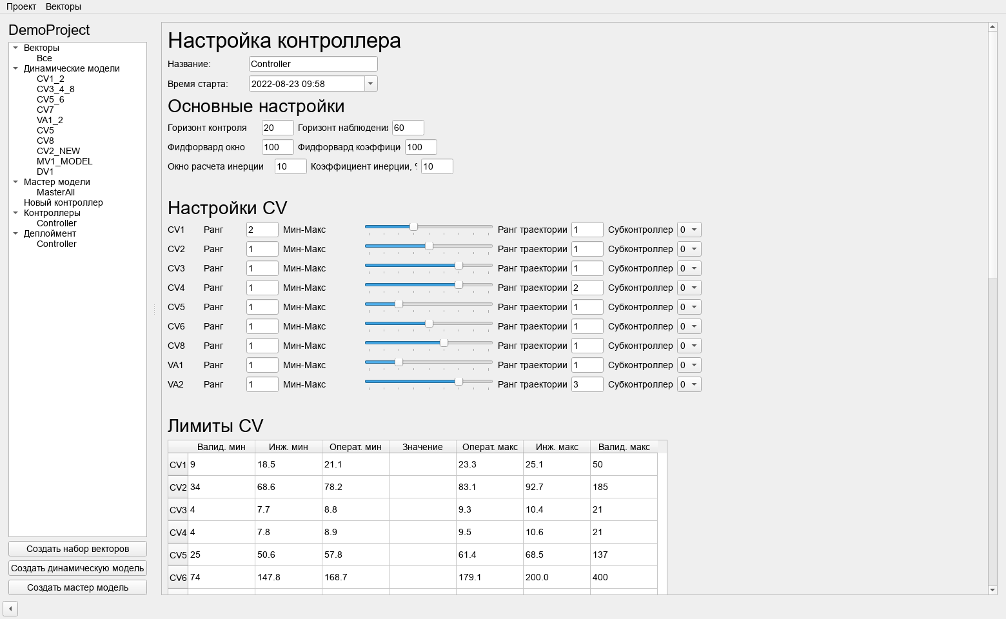Image resolution: width=1006 pixels, height=619 pixels.
Task: Select CV2_NEW model in tree
Action: point(59,151)
